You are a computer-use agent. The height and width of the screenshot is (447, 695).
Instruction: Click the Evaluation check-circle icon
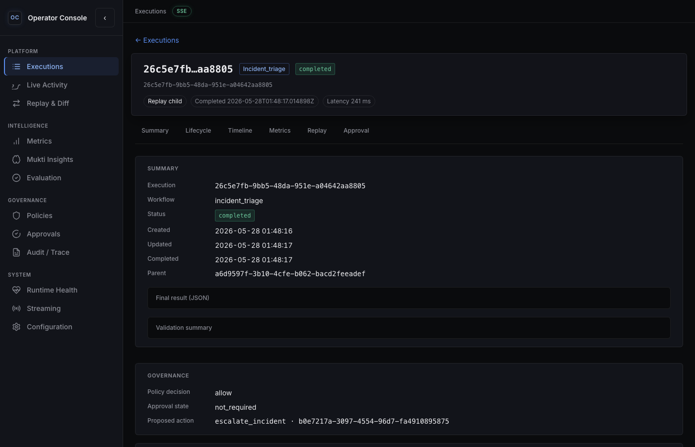(x=16, y=178)
